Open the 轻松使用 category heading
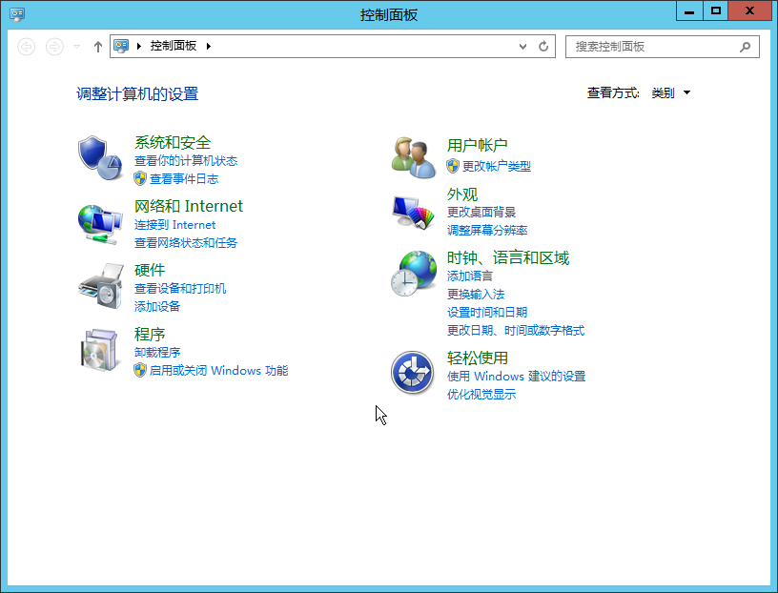Screen dimensions: 778x593 coord(478,358)
